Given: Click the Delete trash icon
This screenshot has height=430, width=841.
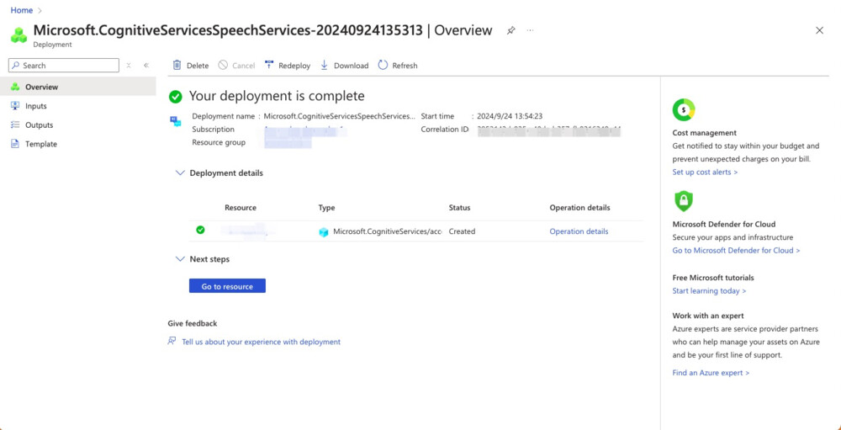Looking at the screenshot, I should (x=177, y=65).
